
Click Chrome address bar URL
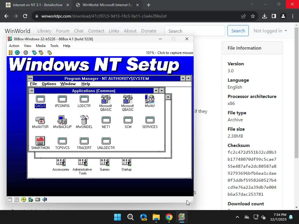pyautogui.click(x=104, y=16)
